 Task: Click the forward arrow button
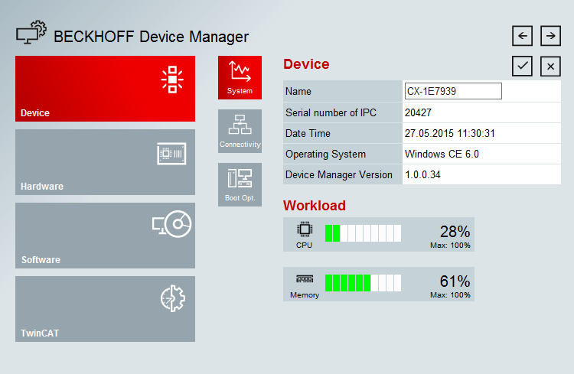[550, 36]
